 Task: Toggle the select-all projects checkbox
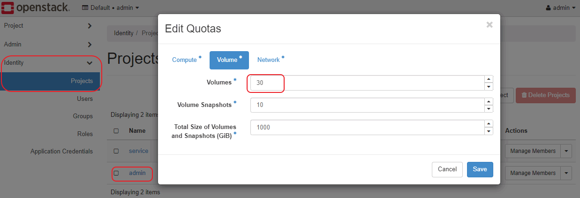pos(116,131)
